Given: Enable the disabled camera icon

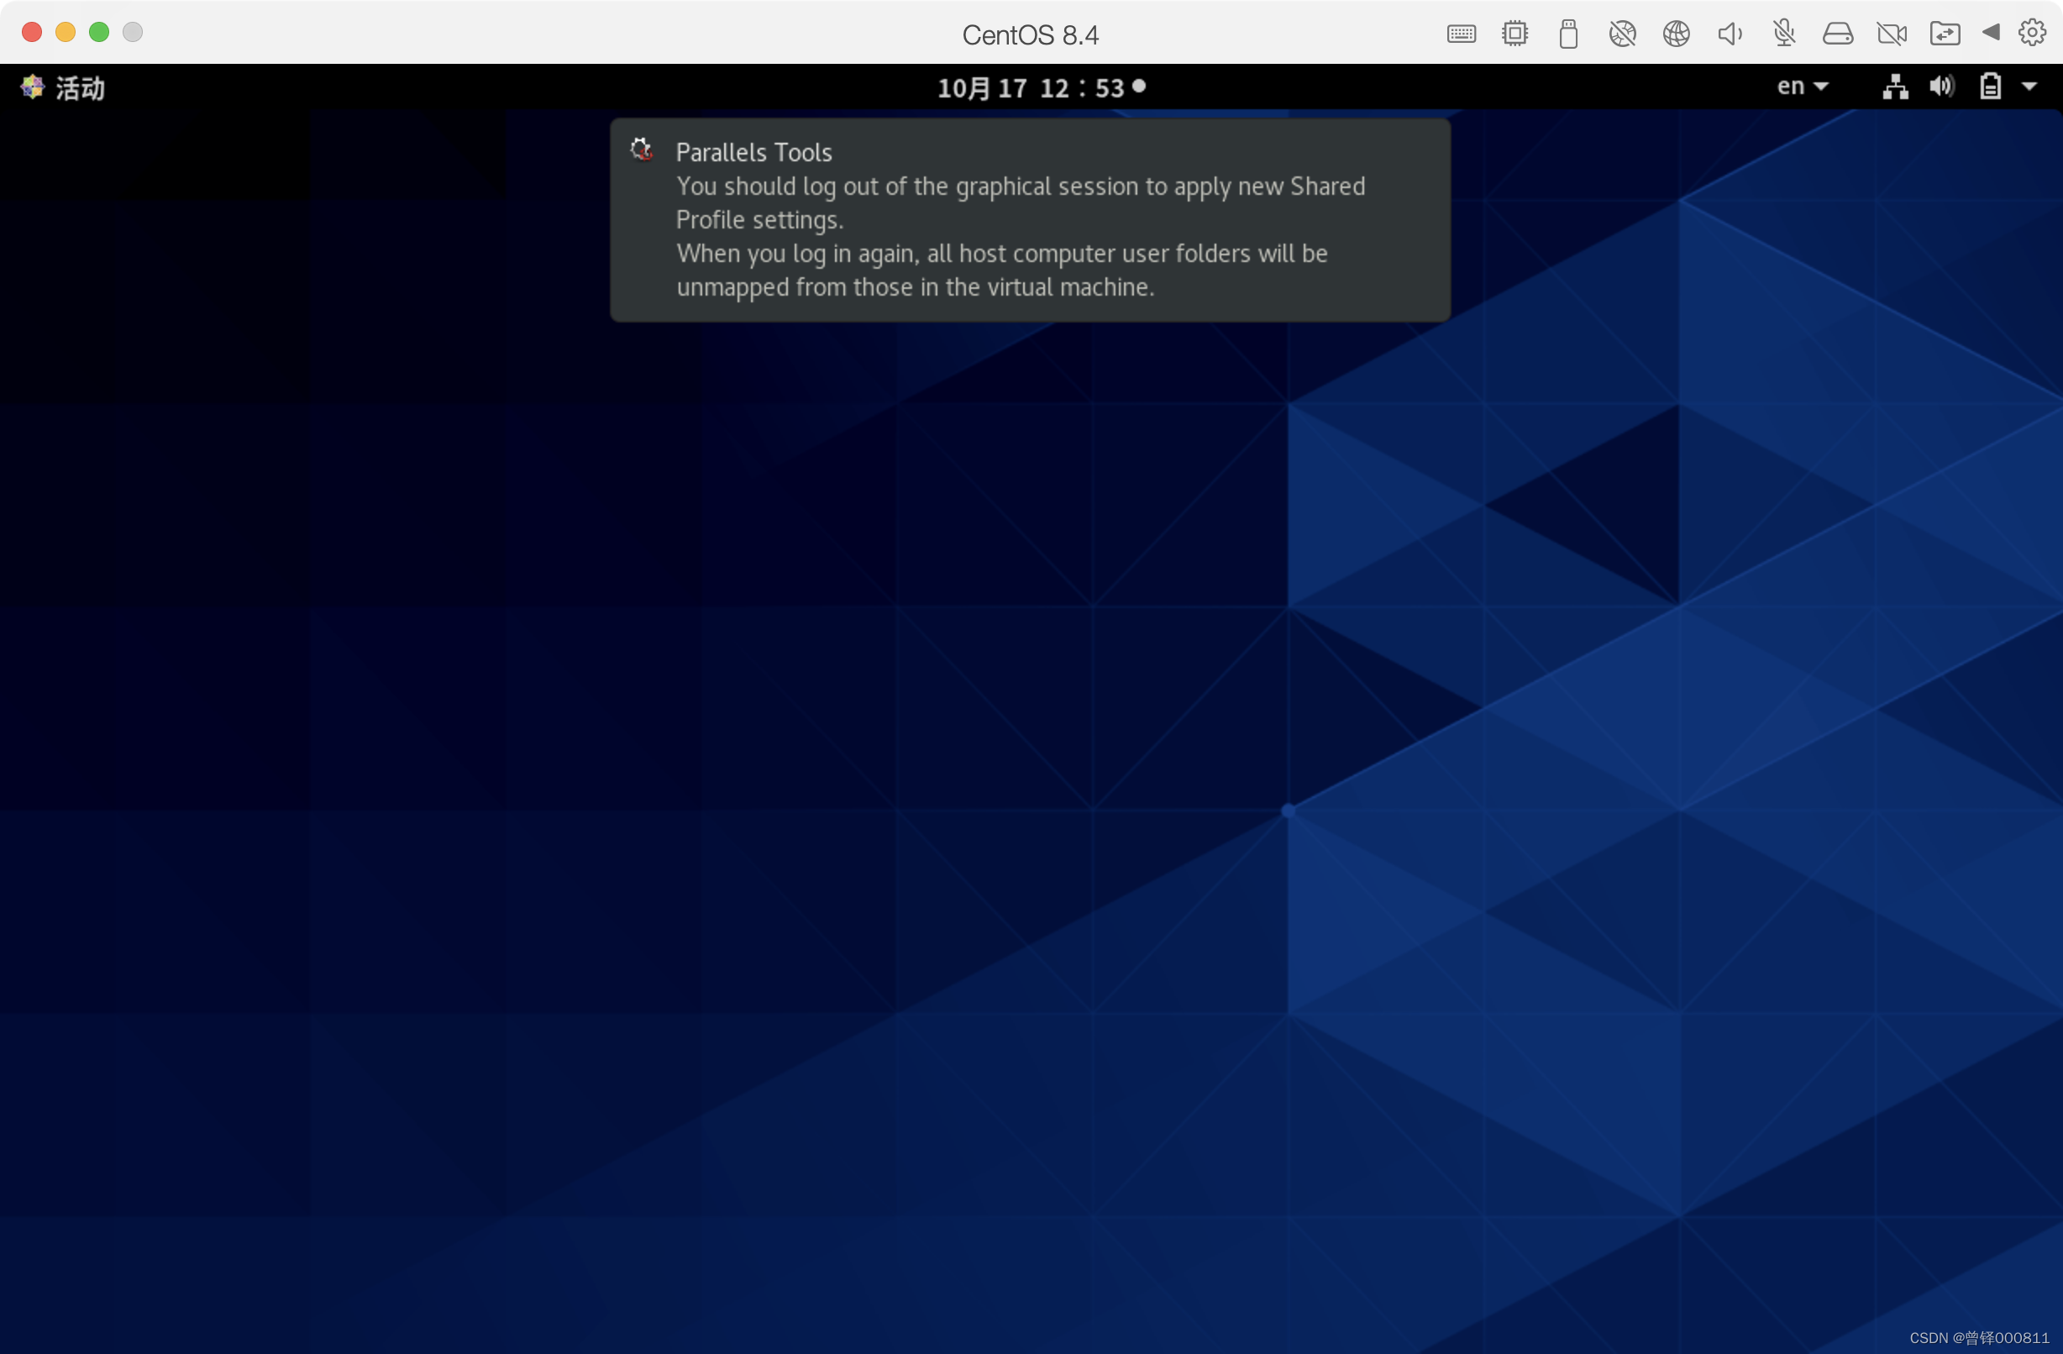Looking at the screenshot, I should click(x=1891, y=34).
